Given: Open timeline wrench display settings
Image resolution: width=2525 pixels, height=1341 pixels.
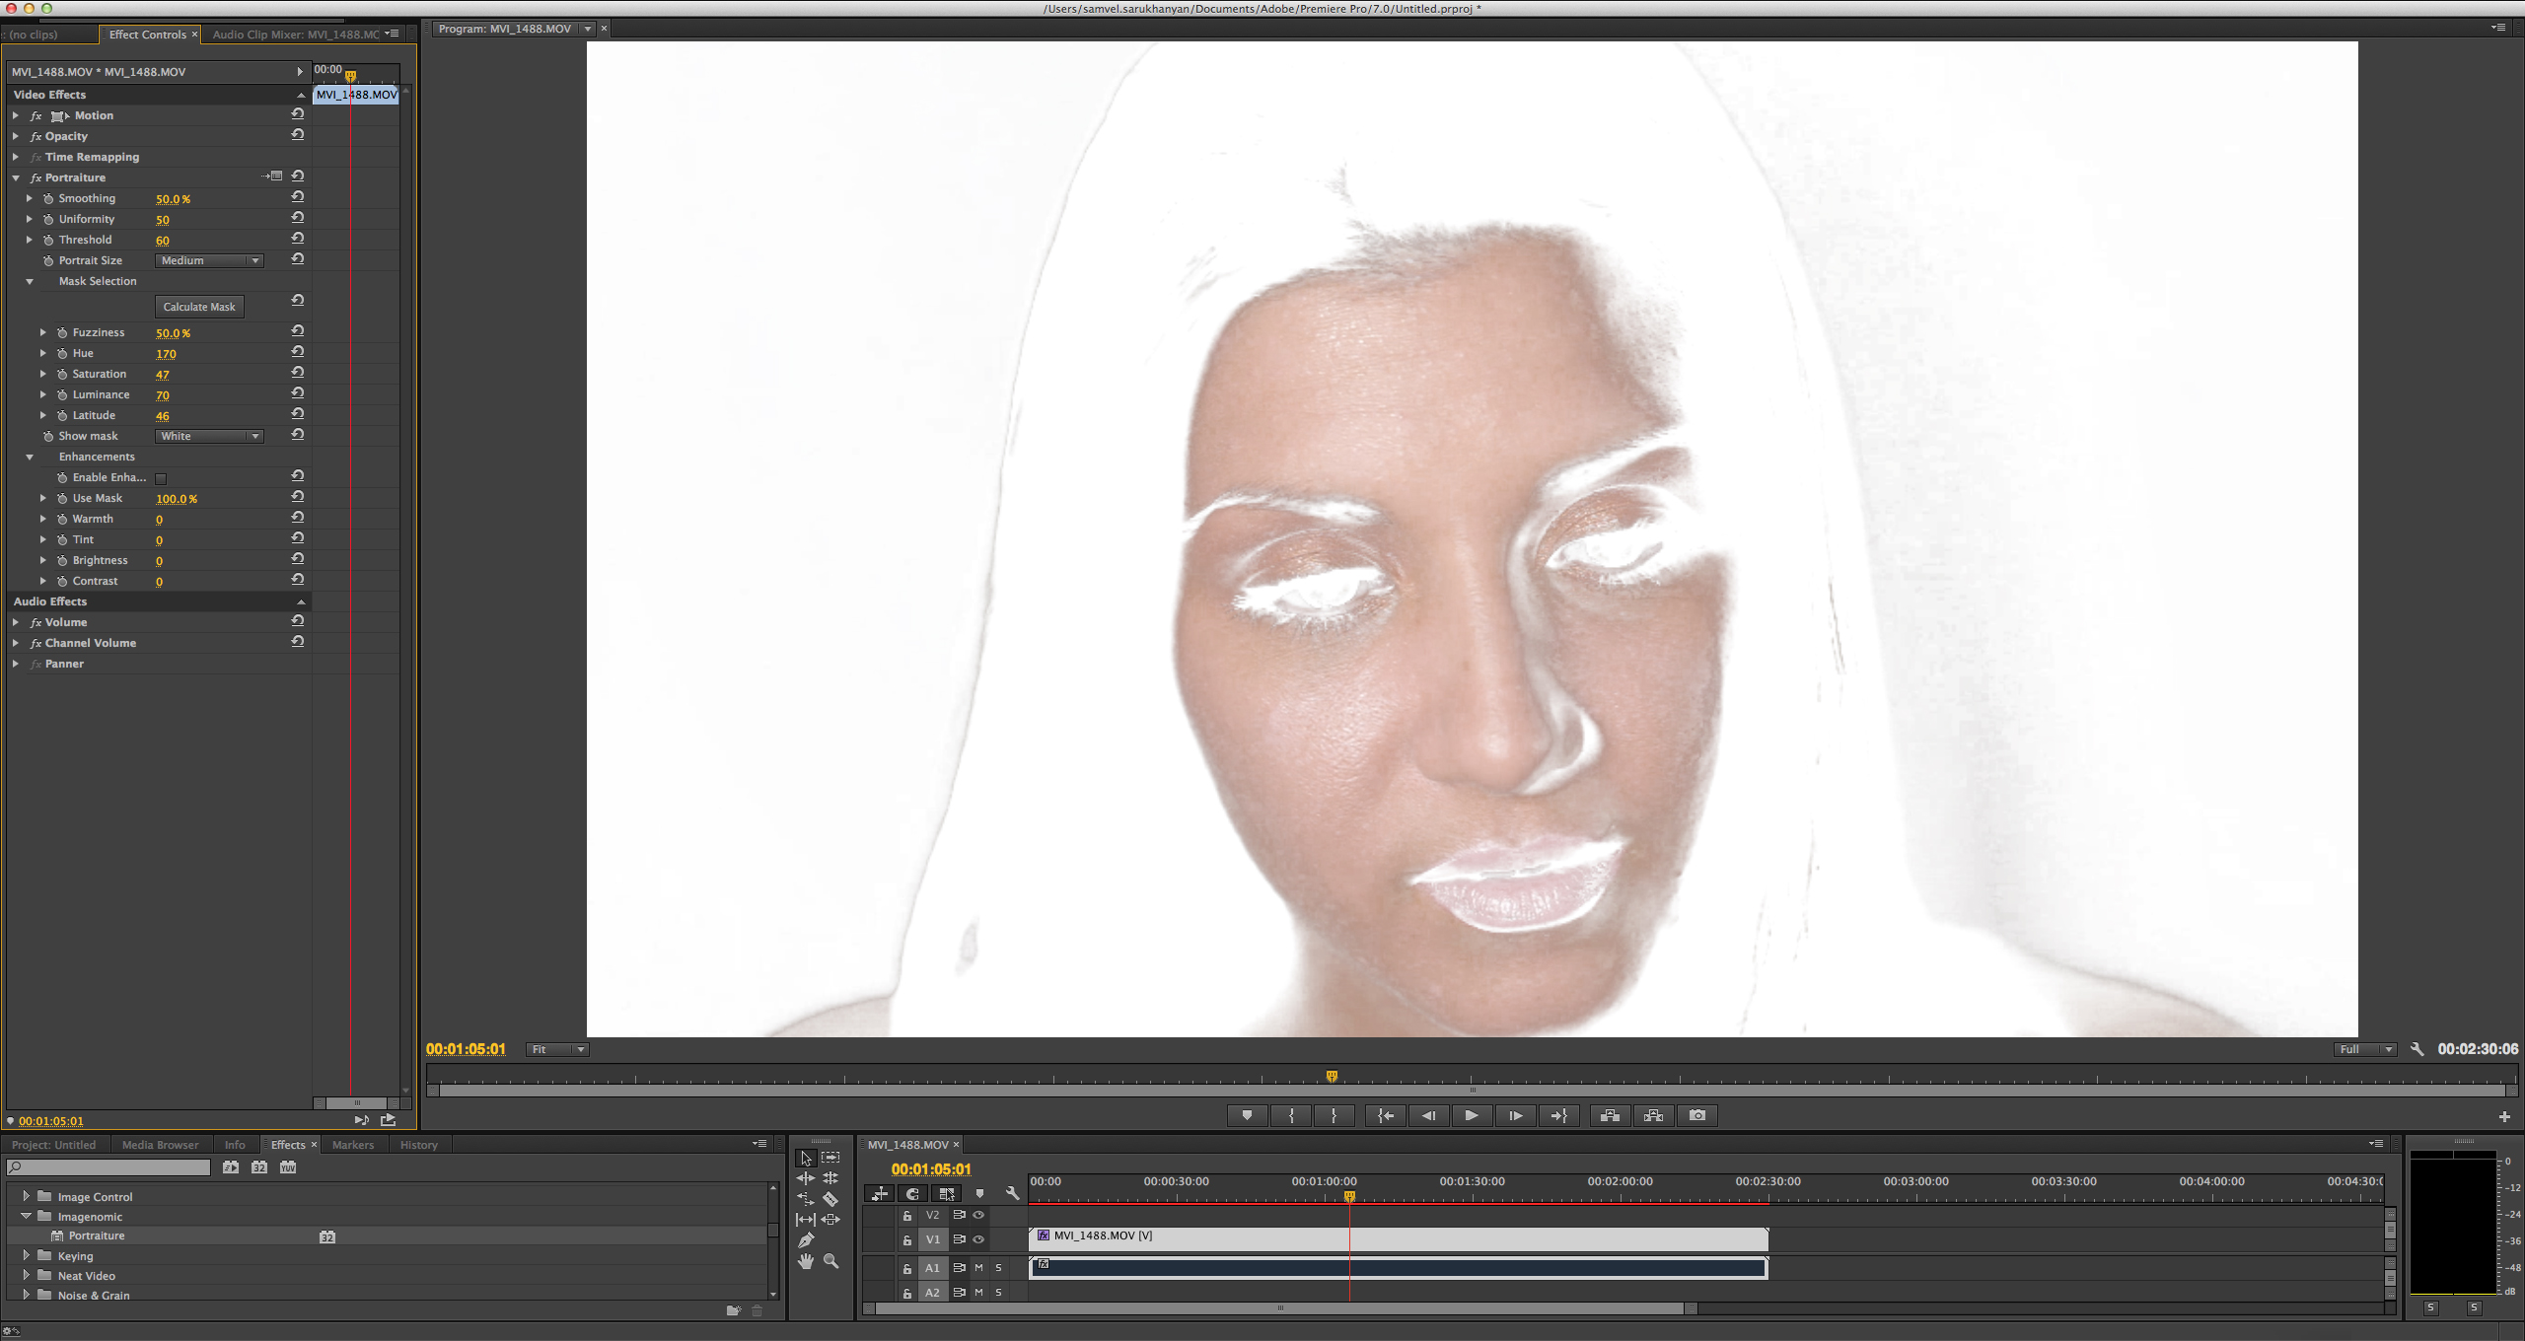Looking at the screenshot, I should click(x=1012, y=1194).
